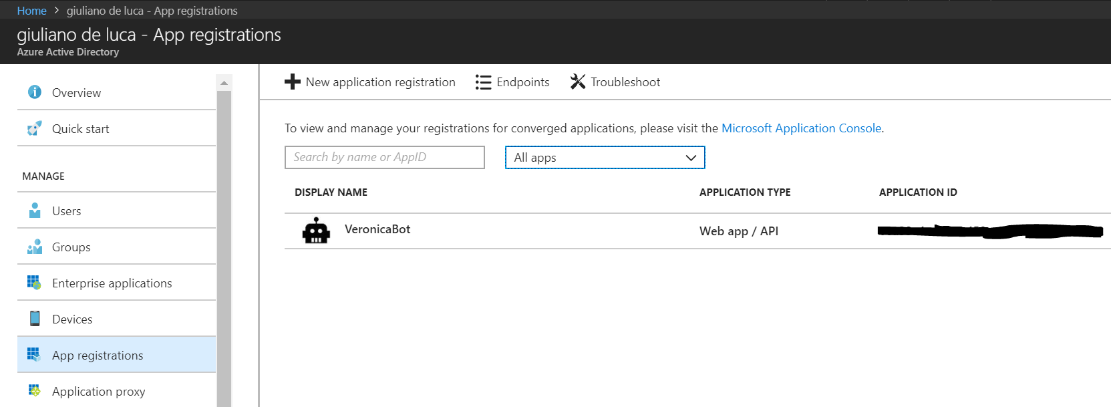The height and width of the screenshot is (407, 1111).
Task: Click the Web app / API cell
Action: [739, 231]
